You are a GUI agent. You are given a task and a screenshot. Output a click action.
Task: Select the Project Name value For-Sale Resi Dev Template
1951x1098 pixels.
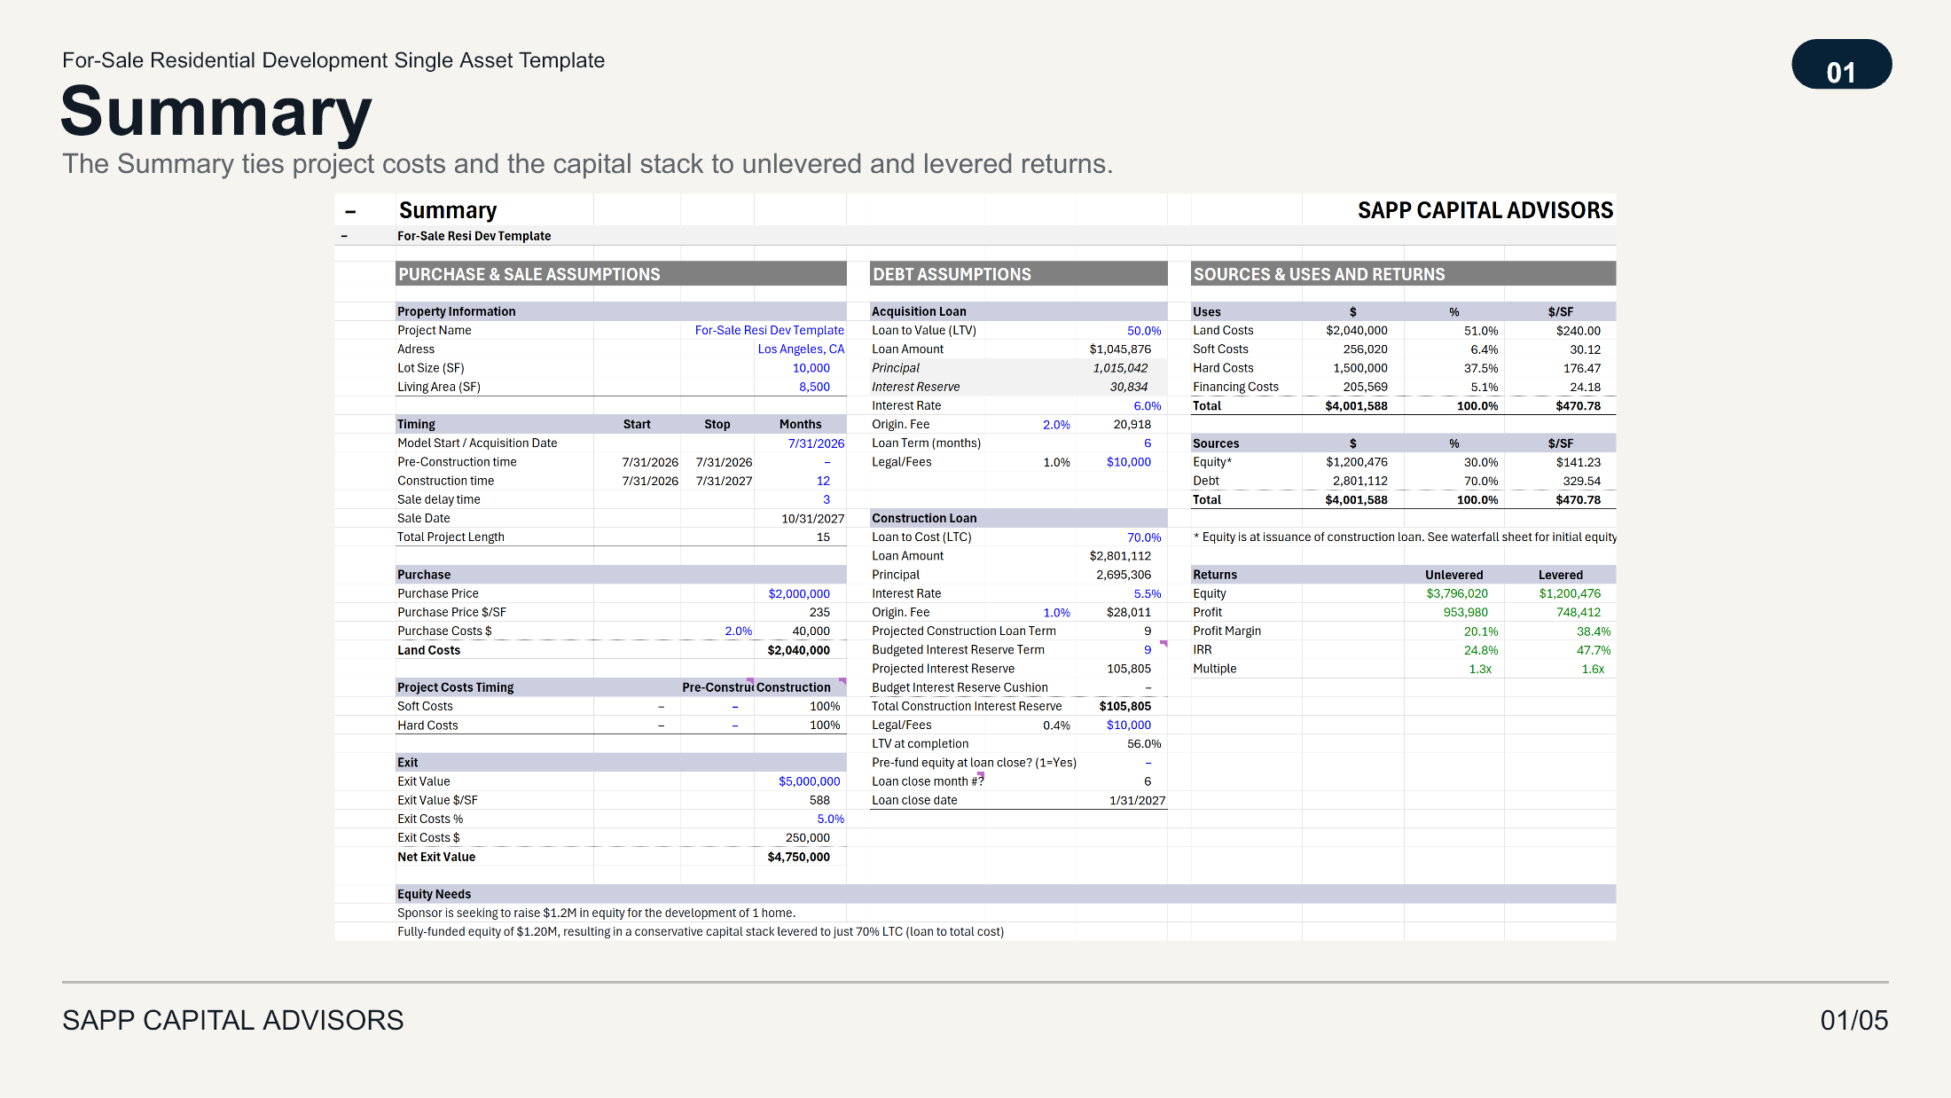pos(769,330)
